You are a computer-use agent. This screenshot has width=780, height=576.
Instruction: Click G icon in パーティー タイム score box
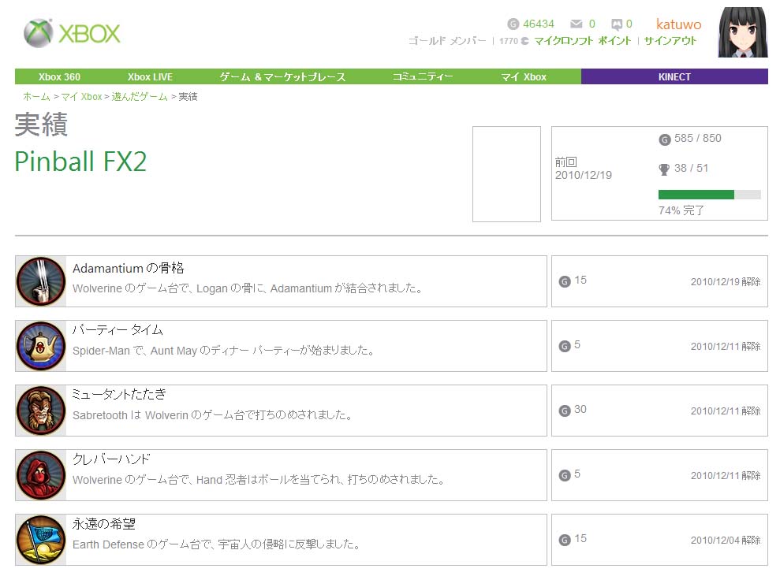(x=565, y=347)
